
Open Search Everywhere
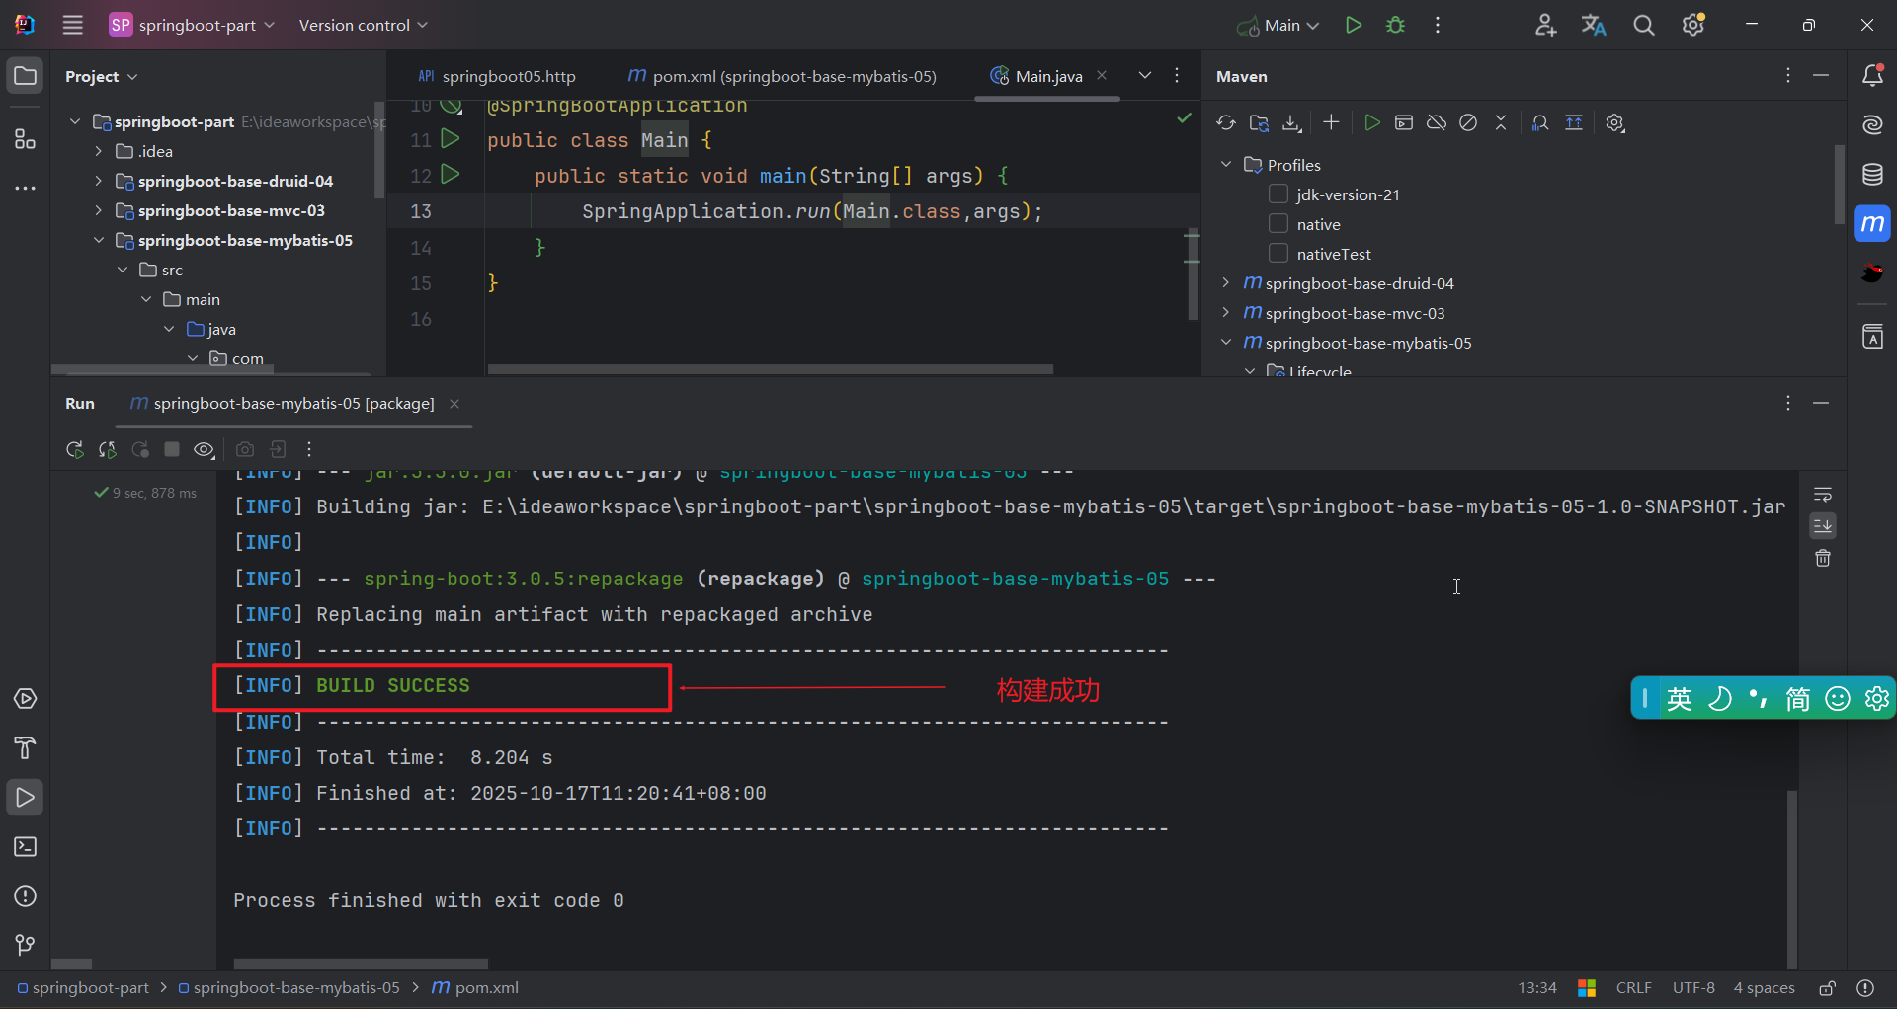1643,25
